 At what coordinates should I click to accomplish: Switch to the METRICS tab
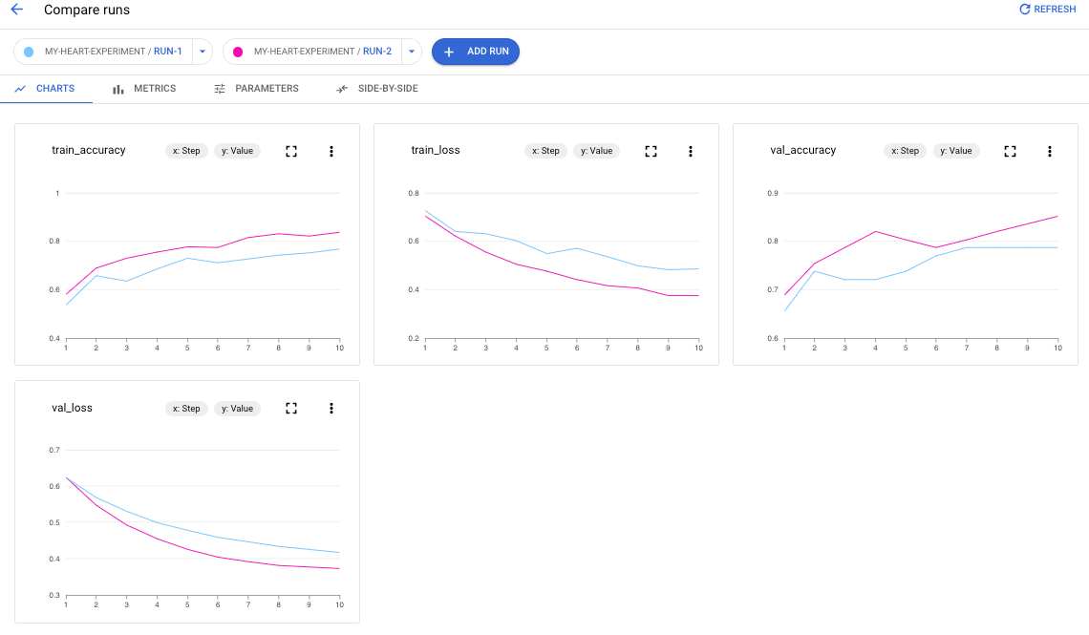click(143, 88)
